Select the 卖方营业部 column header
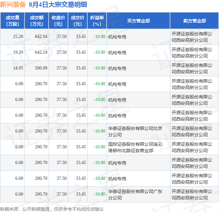This screenshot has width=219, height=212. (195, 21)
